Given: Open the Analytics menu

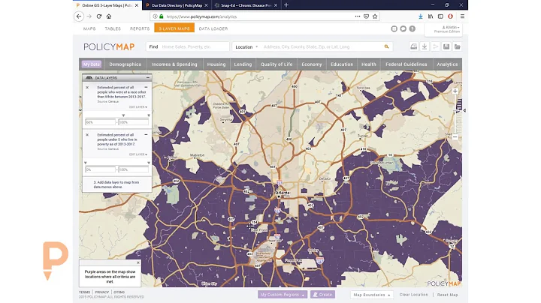Looking at the screenshot, I should click(447, 64).
